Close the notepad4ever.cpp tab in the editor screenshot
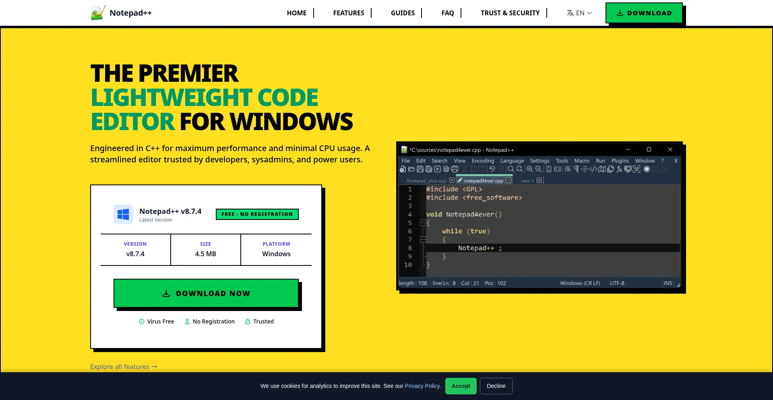Image resolution: width=773 pixels, height=400 pixels. point(508,180)
